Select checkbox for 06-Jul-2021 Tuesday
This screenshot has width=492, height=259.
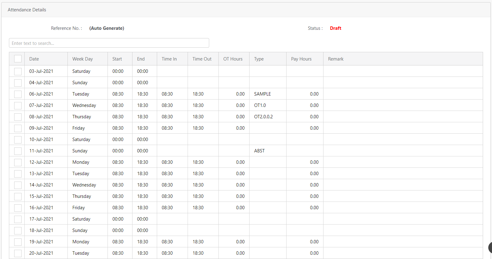point(18,94)
